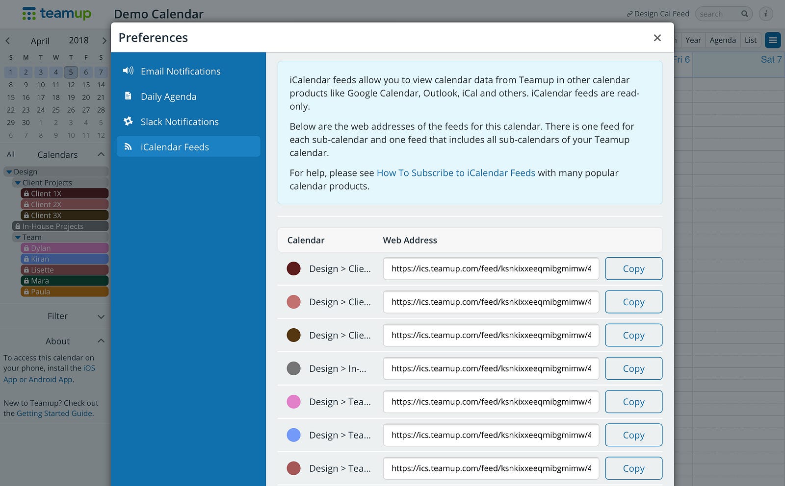This screenshot has width=785, height=486.
Task: Open the Android App link
Action: pos(51,380)
